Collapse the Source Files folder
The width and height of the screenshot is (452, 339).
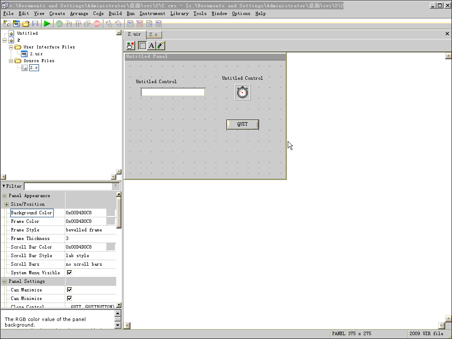coord(11,61)
